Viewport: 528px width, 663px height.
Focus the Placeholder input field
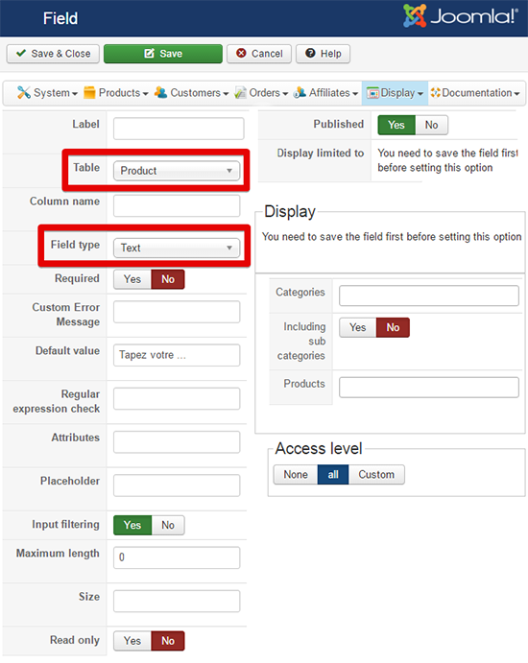(x=177, y=485)
